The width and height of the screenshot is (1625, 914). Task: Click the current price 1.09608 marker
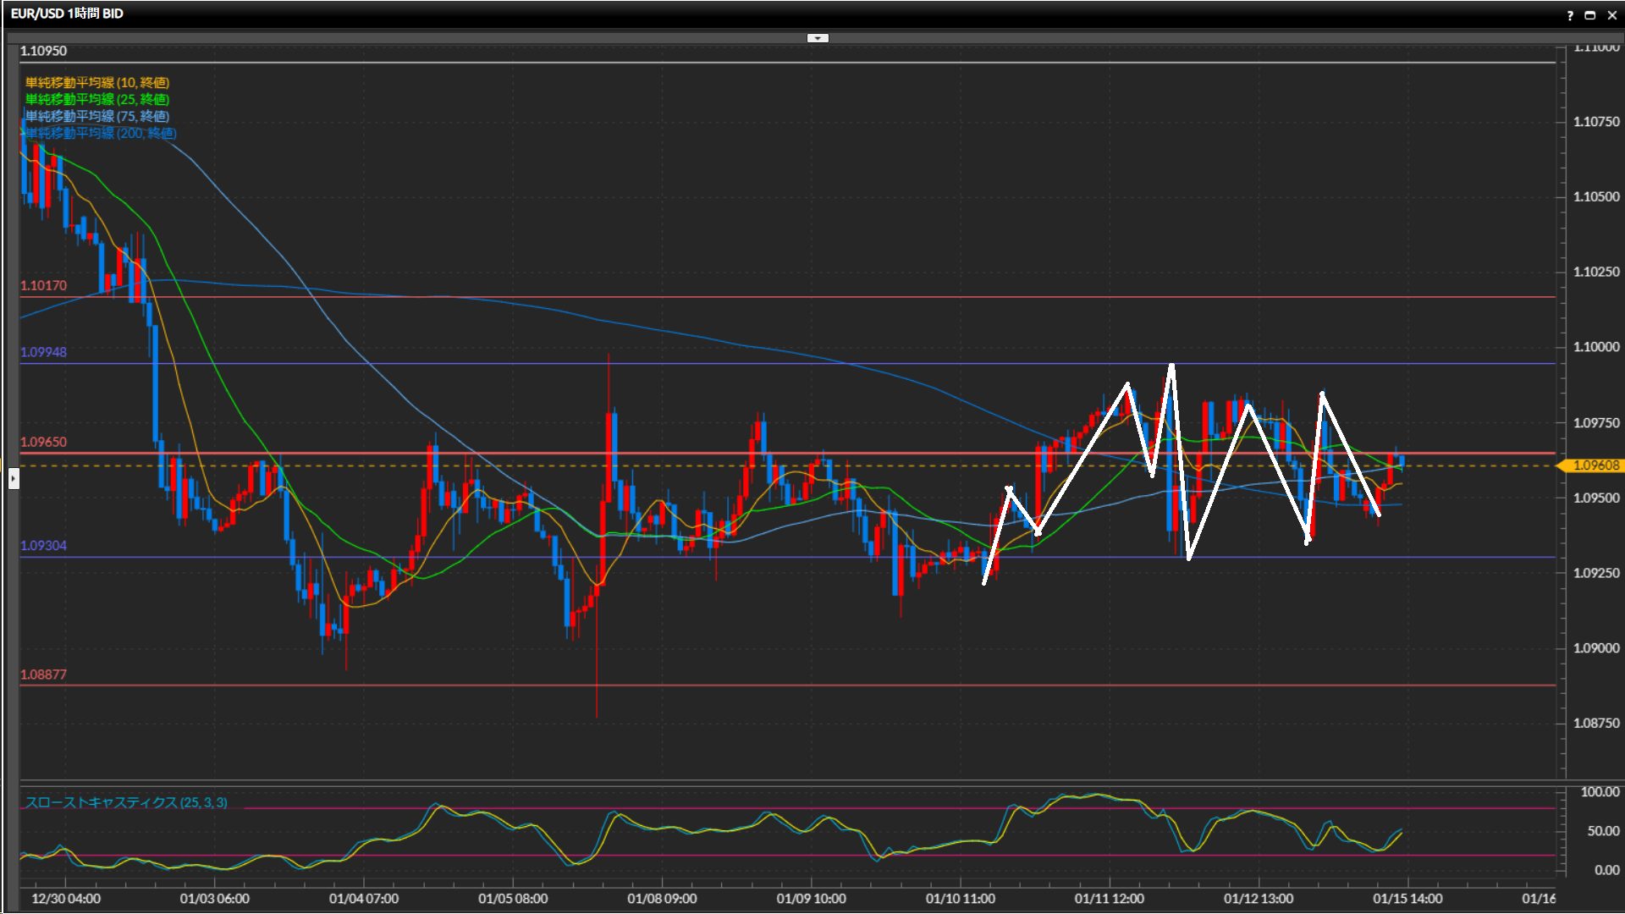(1595, 465)
